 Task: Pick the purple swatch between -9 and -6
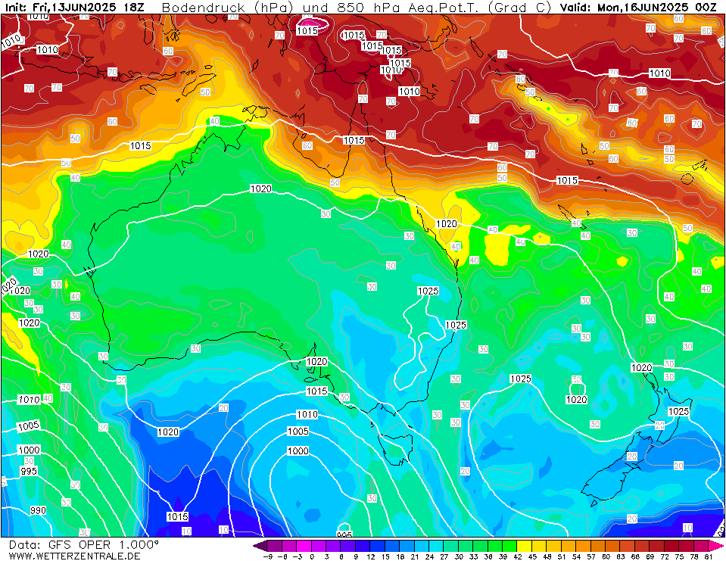(275, 545)
